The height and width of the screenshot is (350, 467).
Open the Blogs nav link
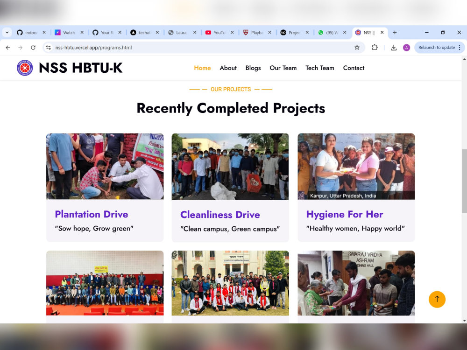253,68
